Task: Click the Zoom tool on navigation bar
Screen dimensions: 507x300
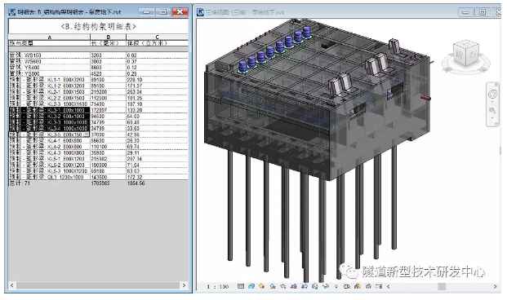Action: click(492, 111)
